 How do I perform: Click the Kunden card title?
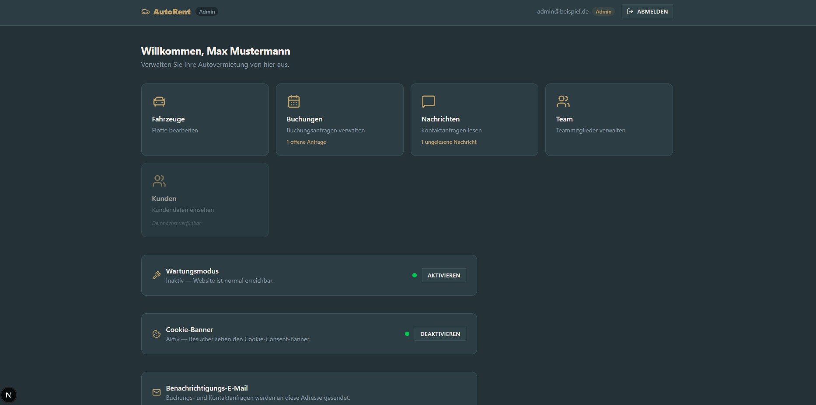(164, 198)
